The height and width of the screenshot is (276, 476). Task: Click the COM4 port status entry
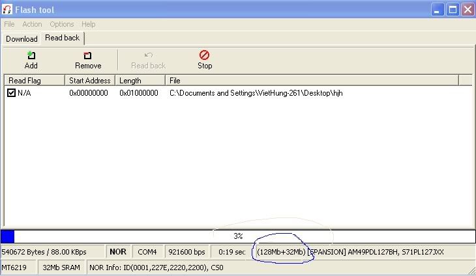[x=147, y=252]
